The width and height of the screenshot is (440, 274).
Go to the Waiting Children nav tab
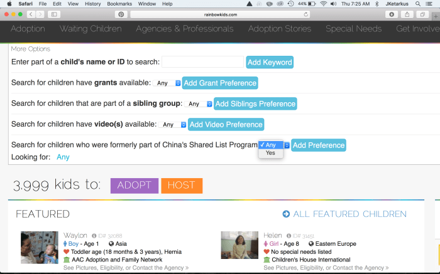click(x=91, y=29)
